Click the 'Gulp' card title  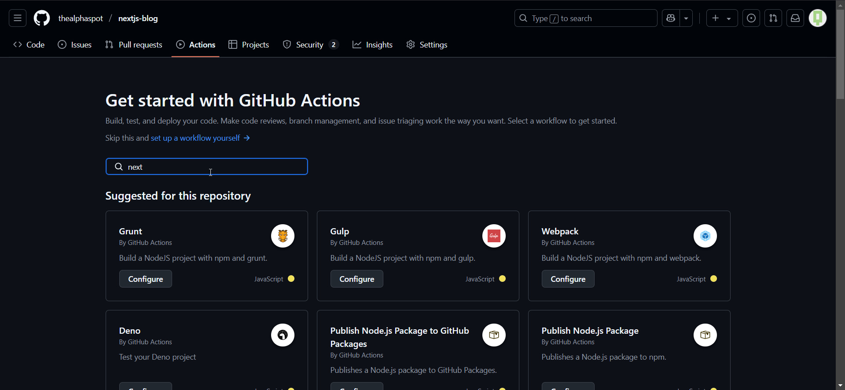(340, 231)
